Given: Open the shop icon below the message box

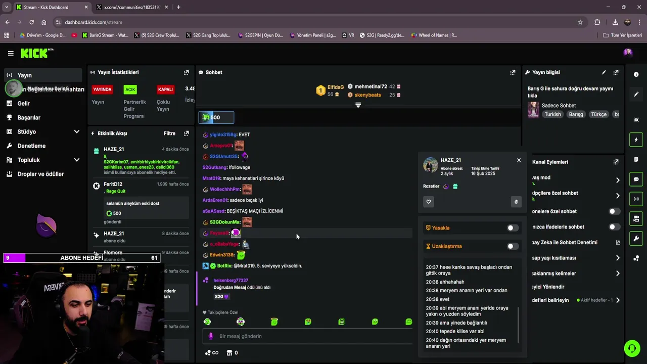Looking at the screenshot, I should (x=229, y=353).
